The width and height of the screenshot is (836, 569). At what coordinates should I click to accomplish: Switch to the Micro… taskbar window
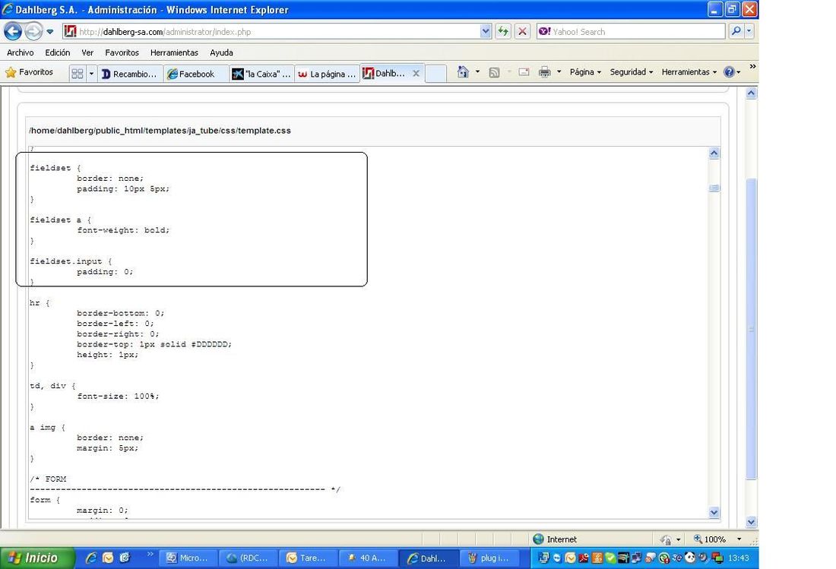click(x=187, y=558)
